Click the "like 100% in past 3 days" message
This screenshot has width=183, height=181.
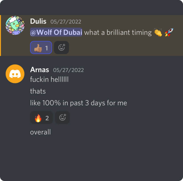[78, 103]
